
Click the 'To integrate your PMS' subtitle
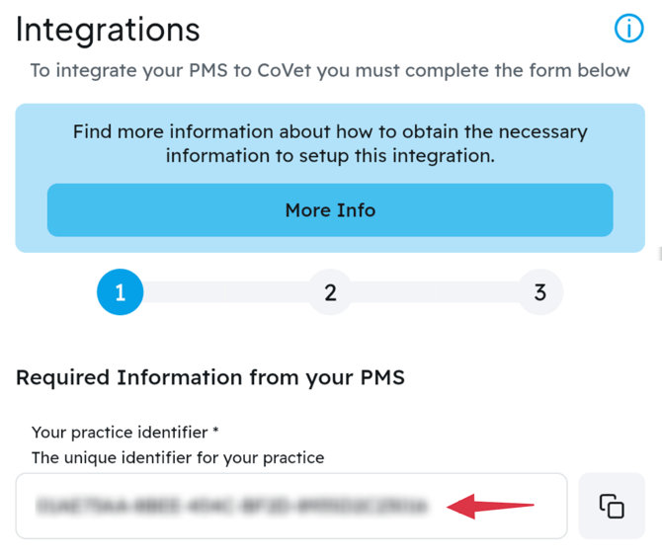pyautogui.click(x=330, y=70)
